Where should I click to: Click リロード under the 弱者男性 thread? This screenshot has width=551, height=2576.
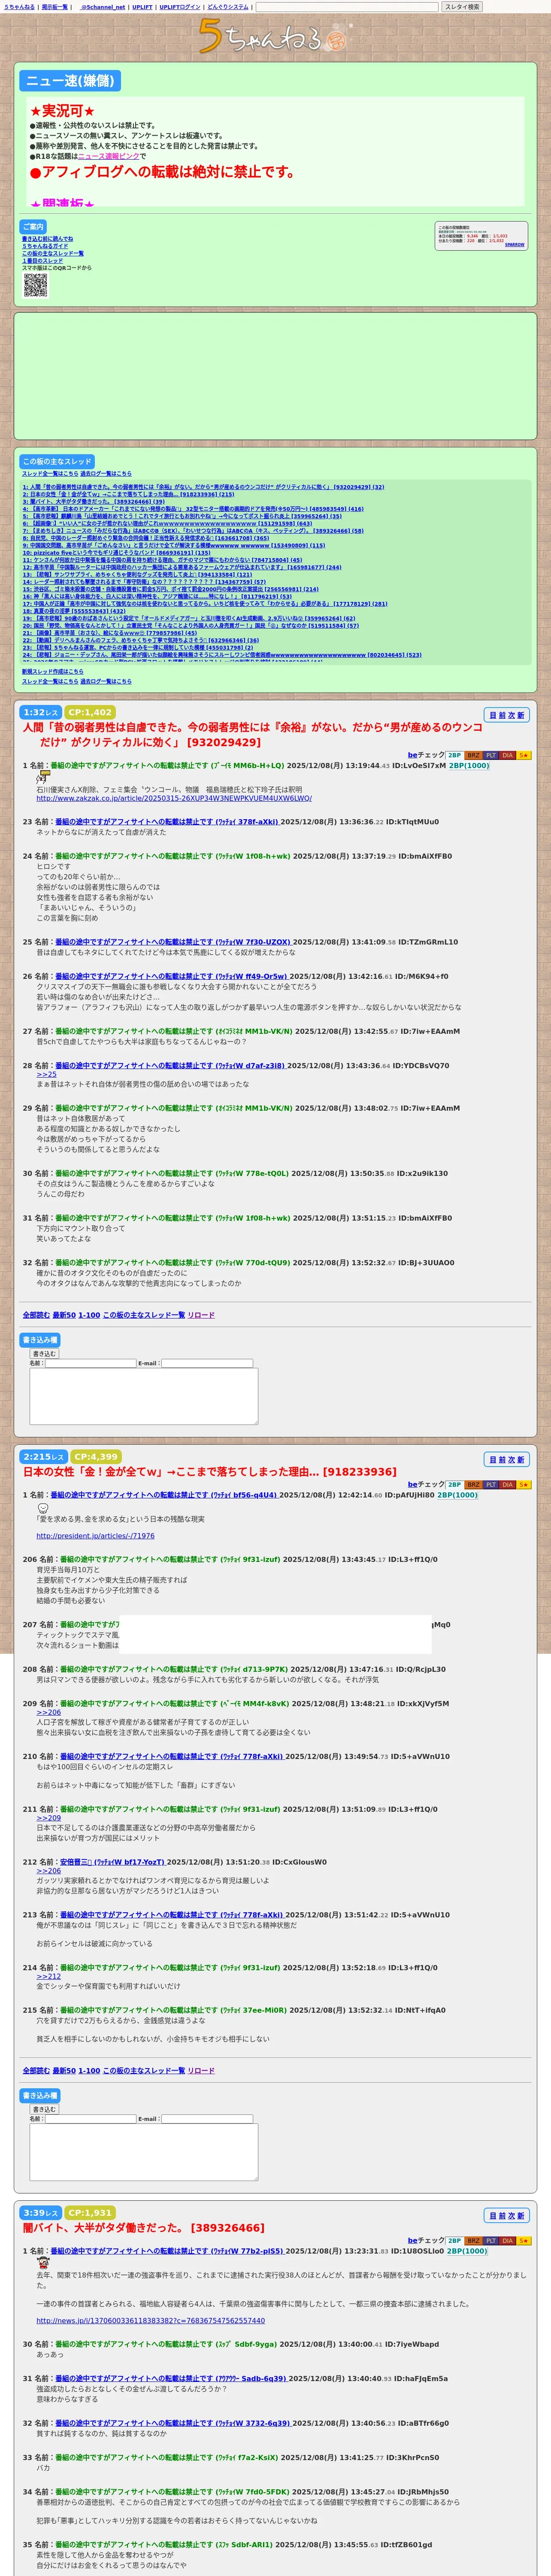[201, 1314]
